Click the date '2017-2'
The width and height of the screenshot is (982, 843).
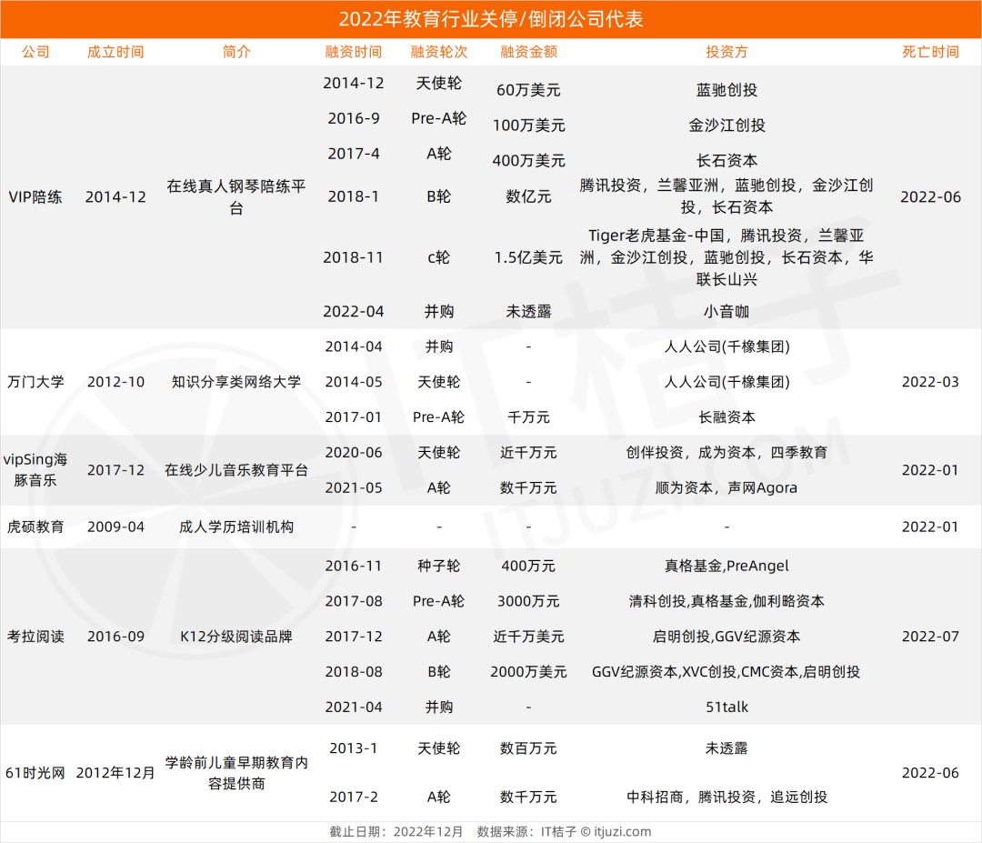click(x=353, y=797)
